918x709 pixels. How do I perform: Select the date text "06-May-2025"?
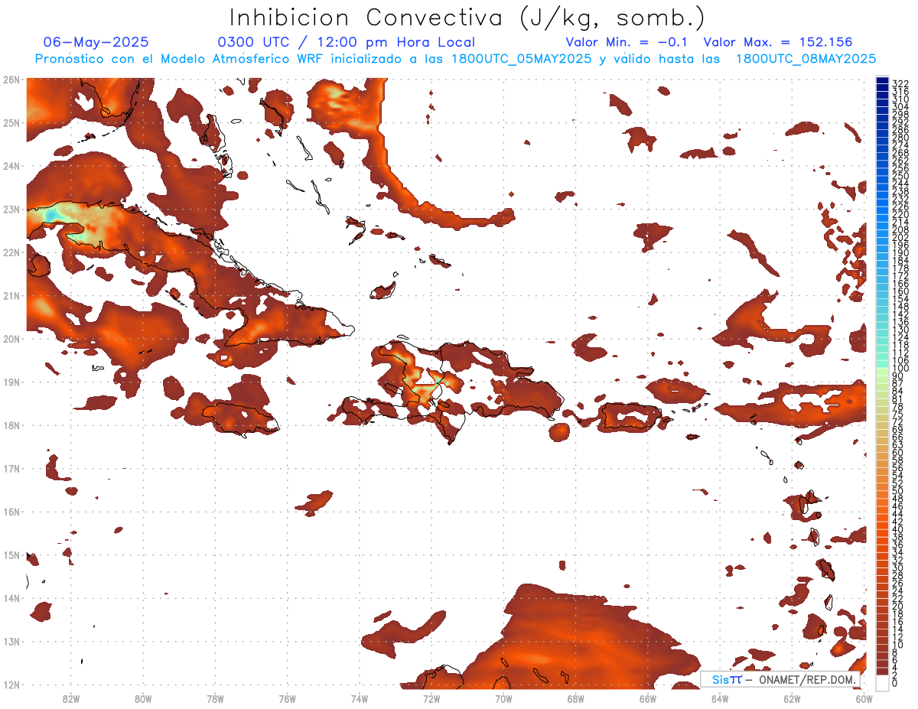tap(96, 42)
